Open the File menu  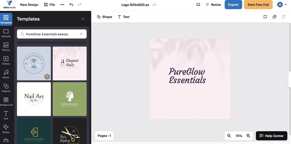[49, 4]
